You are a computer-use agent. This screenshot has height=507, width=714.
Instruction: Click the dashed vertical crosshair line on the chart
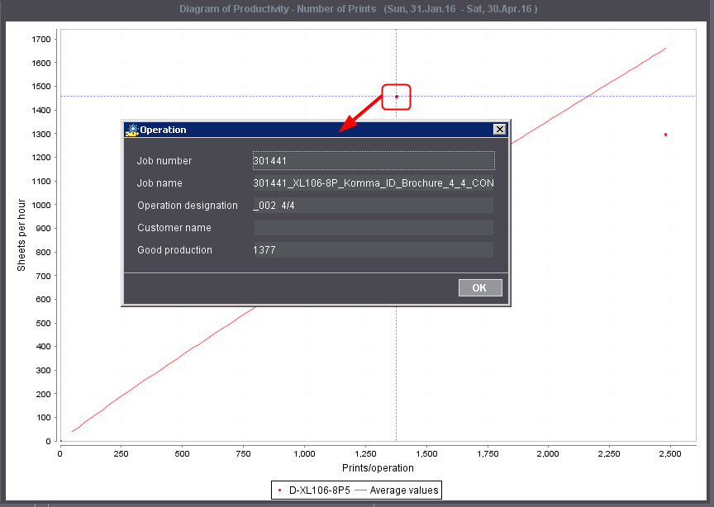point(395,372)
